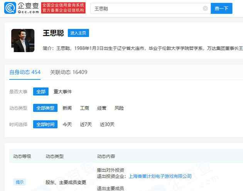The width and height of the screenshot is (243, 191).
Task: Click the 查一下 search button
Action: click(x=221, y=8)
